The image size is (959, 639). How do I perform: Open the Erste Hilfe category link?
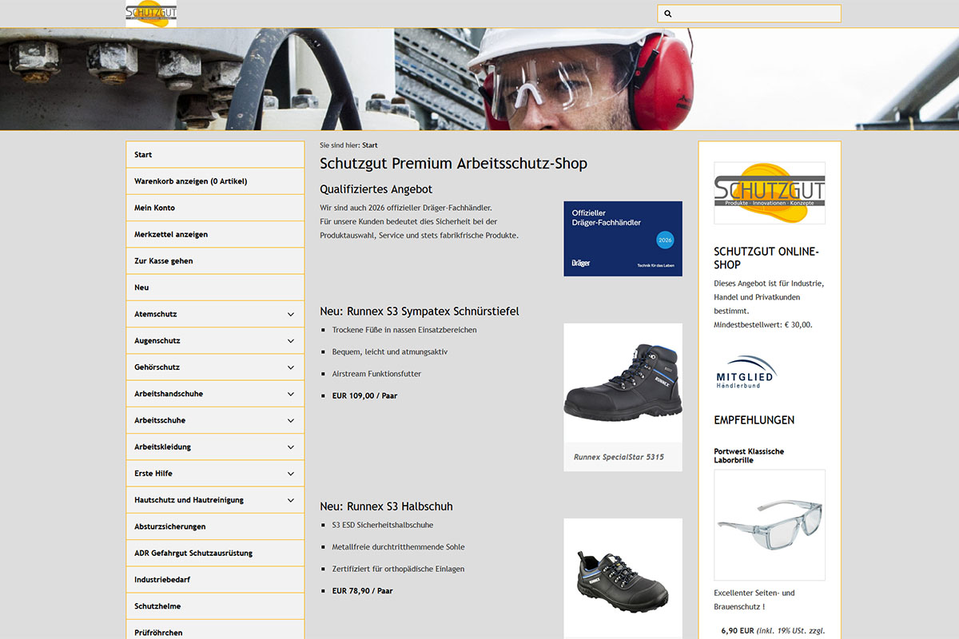(x=153, y=473)
